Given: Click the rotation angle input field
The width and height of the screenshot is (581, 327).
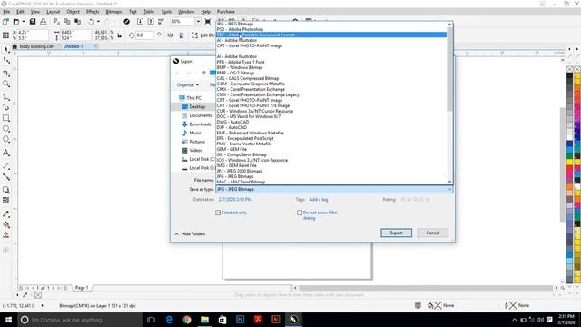Looking at the screenshot, I should 144,35.
